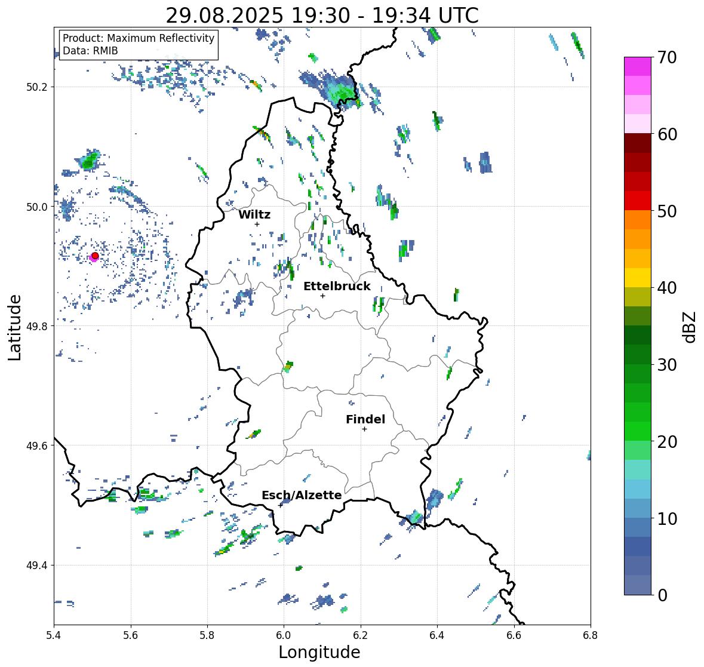The image size is (704, 667).
Task: Click the 60 value on colorbar
Action: [667, 134]
